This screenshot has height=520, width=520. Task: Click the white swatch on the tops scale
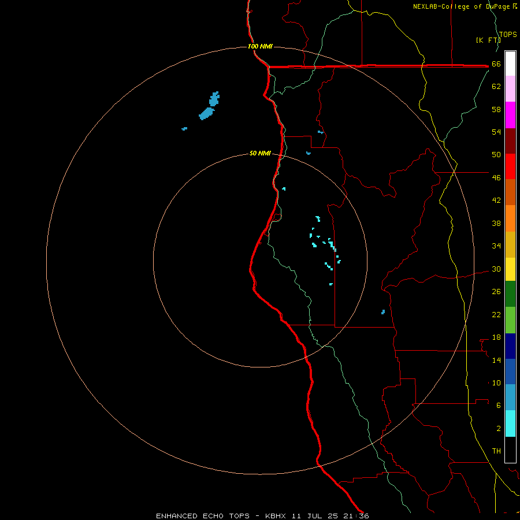(510, 64)
